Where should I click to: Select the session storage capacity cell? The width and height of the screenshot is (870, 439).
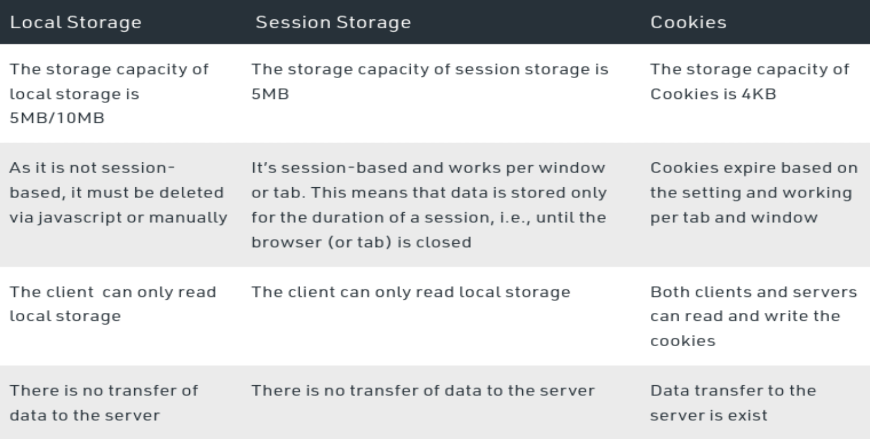click(430, 81)
